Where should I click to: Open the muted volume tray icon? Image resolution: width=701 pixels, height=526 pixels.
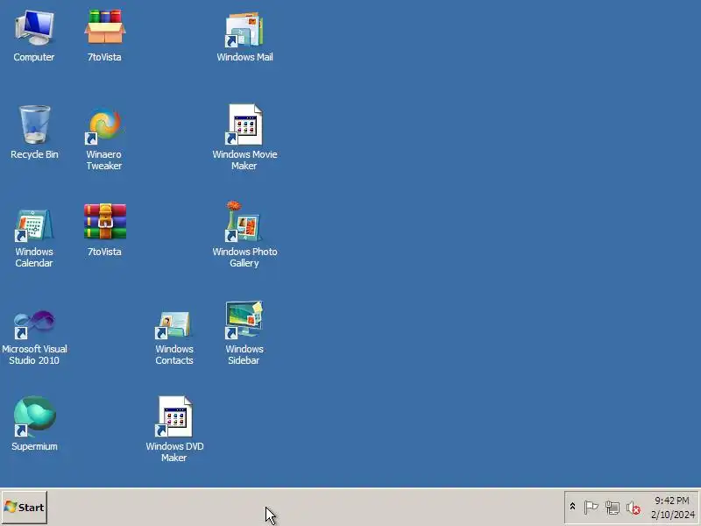coord(633,508)
